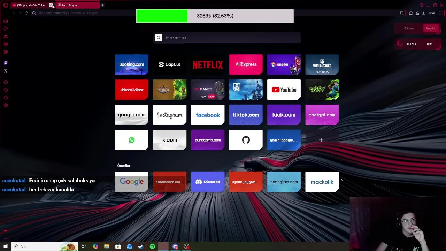Image resolution: width=446 pixels, height=251 pixels.
Task: Open the besegitim.com suggestion tile
Action: coord(284,182)
